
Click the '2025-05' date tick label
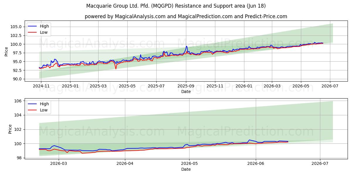[x=127, y=86]
